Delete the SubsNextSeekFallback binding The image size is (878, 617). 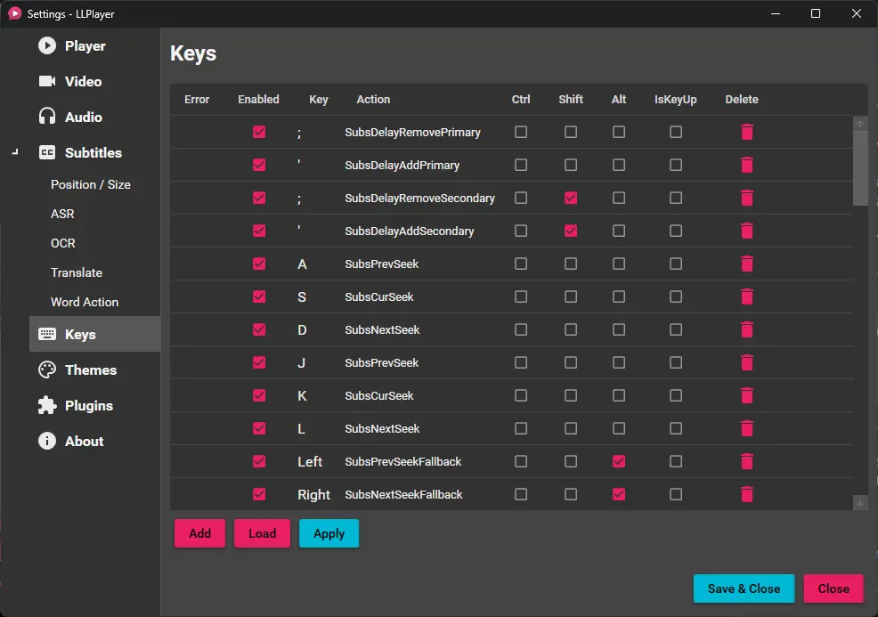click(x=747, y=494)
